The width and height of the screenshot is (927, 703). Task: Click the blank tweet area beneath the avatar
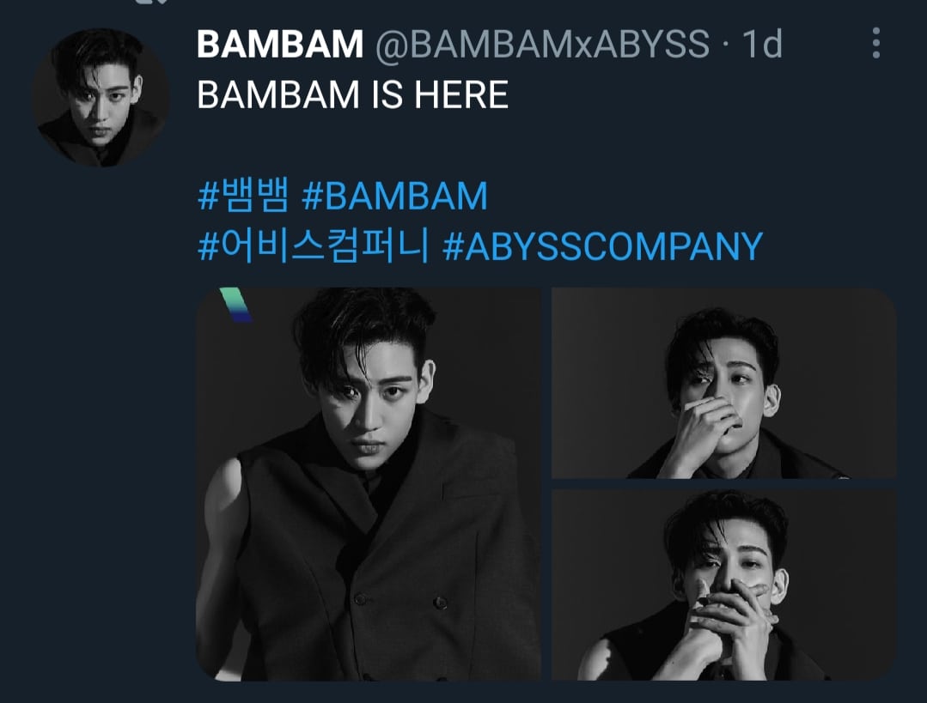[x=101, y=414]
